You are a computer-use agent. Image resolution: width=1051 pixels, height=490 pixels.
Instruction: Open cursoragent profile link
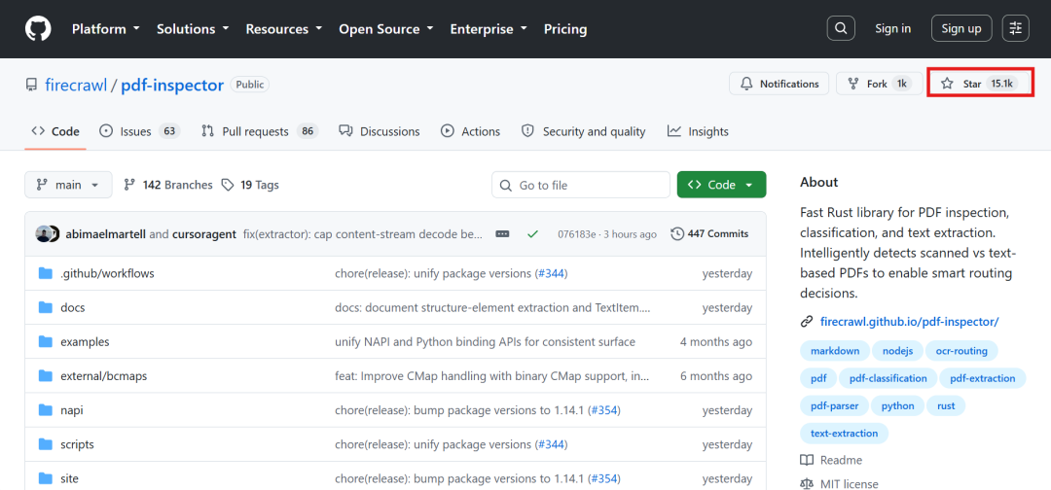[x=204, y=234]
